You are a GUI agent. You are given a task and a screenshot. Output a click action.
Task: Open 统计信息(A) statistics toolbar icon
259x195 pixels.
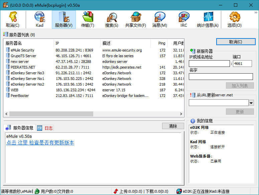(x=208, y=19)
